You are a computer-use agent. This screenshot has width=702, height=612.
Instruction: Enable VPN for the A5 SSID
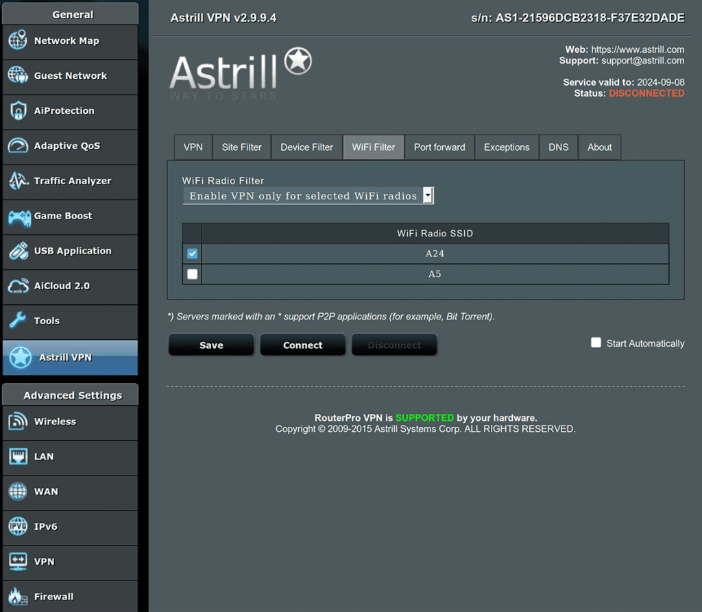pyautogui.click(x=191, y=273)
